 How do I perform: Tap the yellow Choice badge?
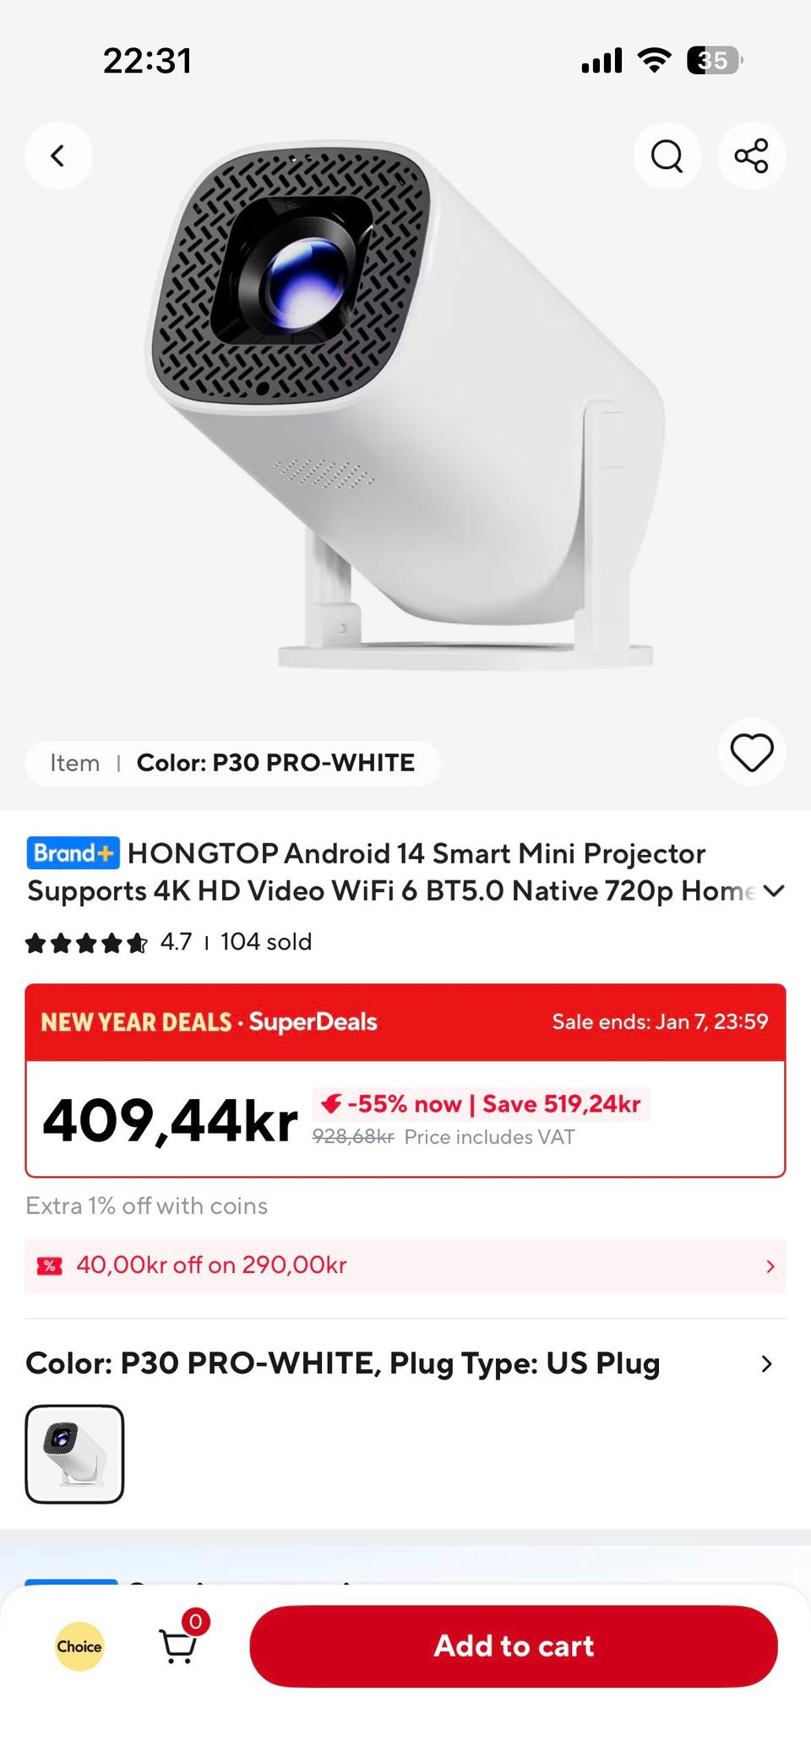[x=79, y=1646]
